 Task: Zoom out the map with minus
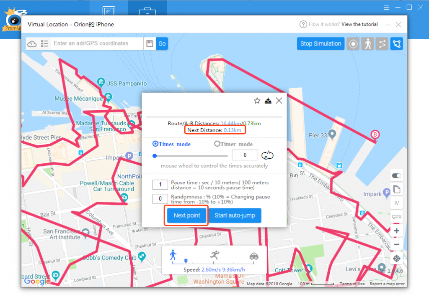click(x=397, y=245)
